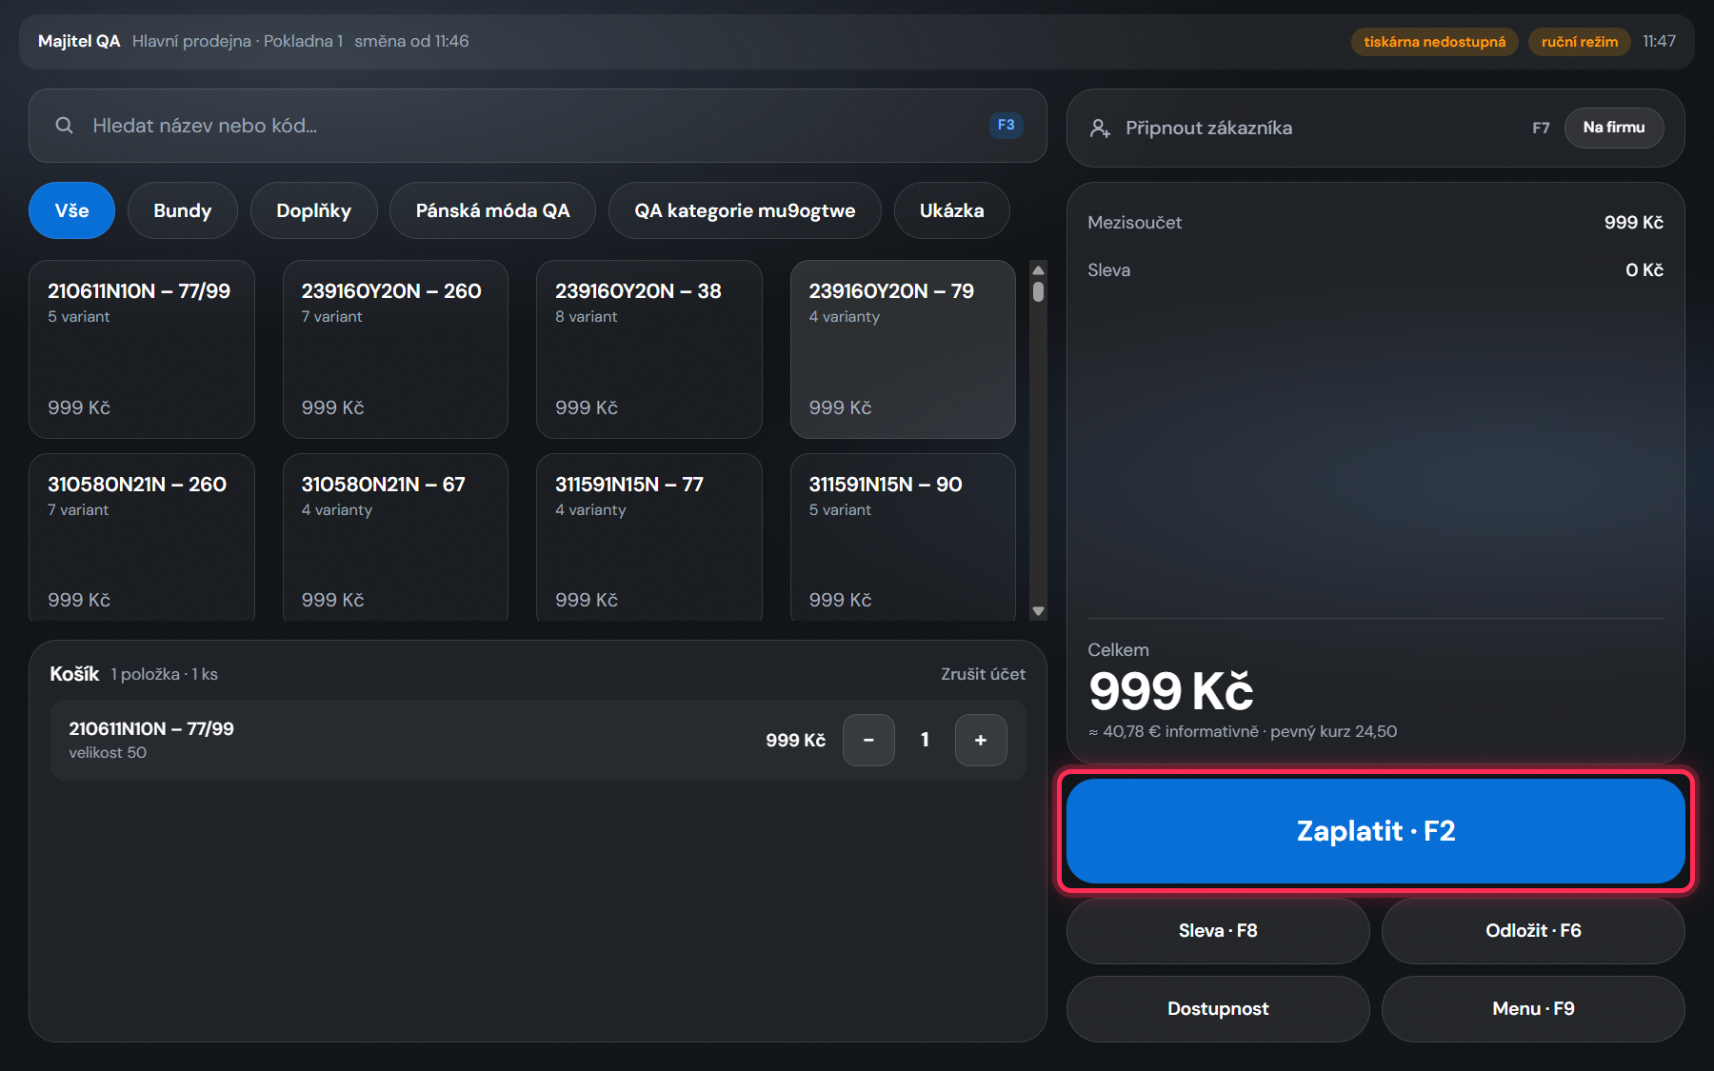Click the 'tiskárna nedostupná' status badge
The width and height of the screenshot is (1714, 1071).
click(1434, 42)
